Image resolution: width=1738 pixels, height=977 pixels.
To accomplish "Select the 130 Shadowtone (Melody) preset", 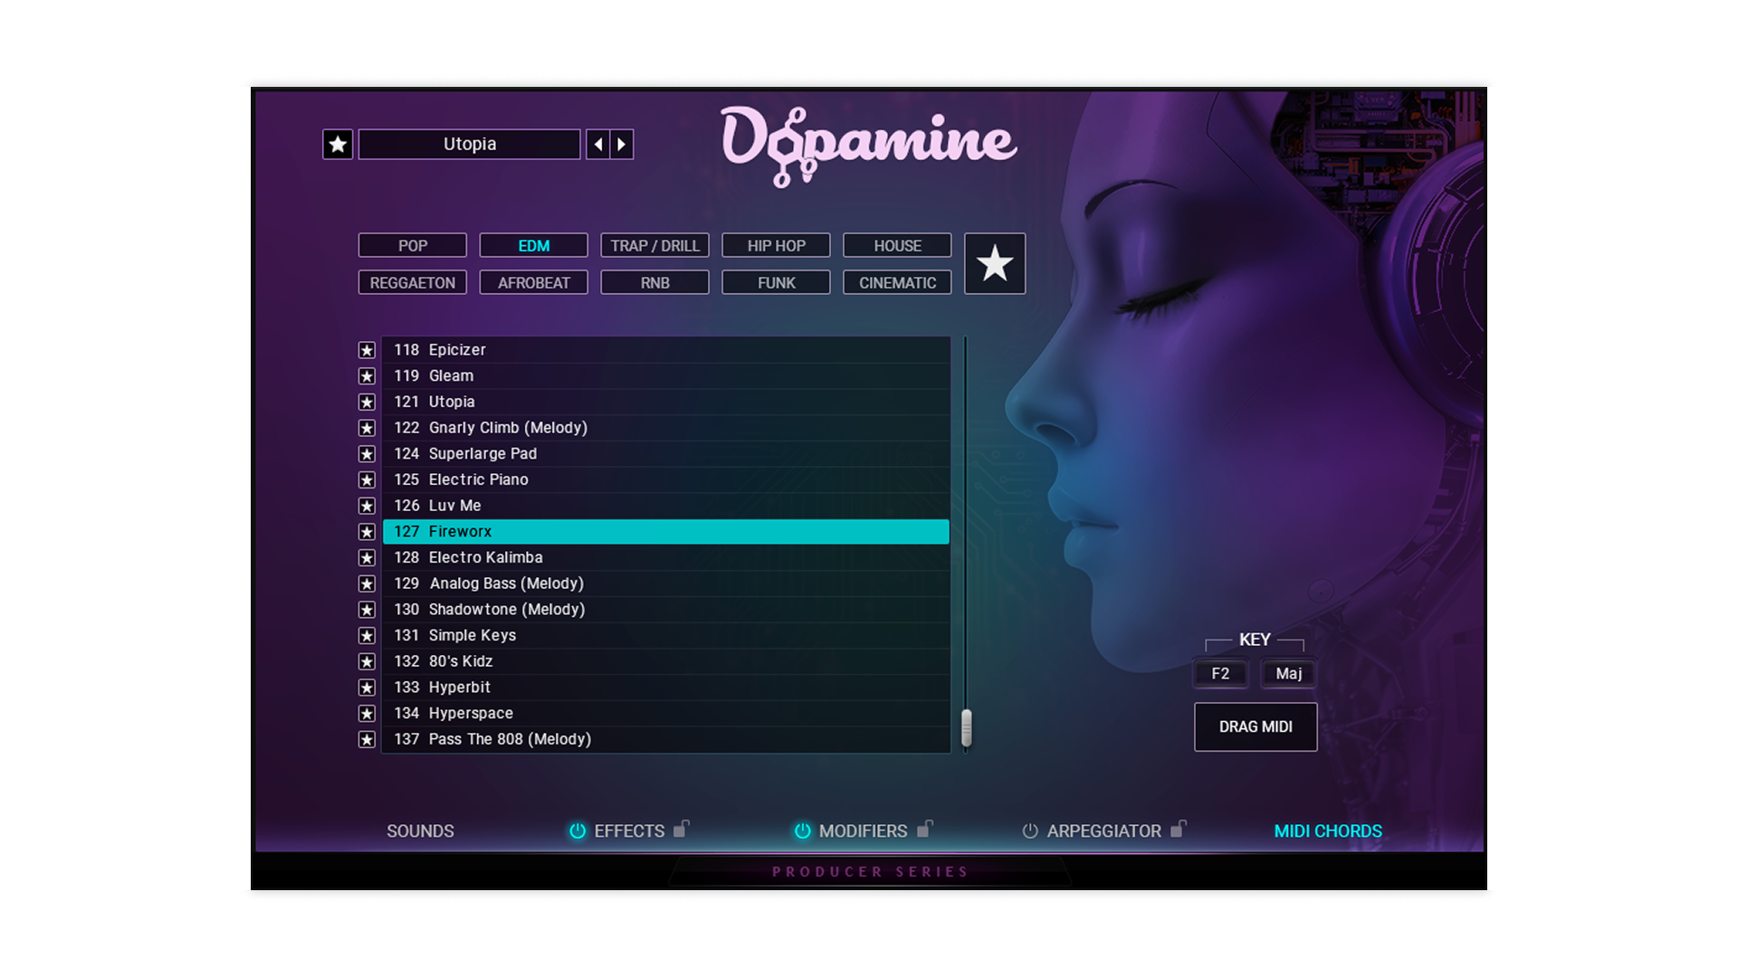I will (666, 610).
